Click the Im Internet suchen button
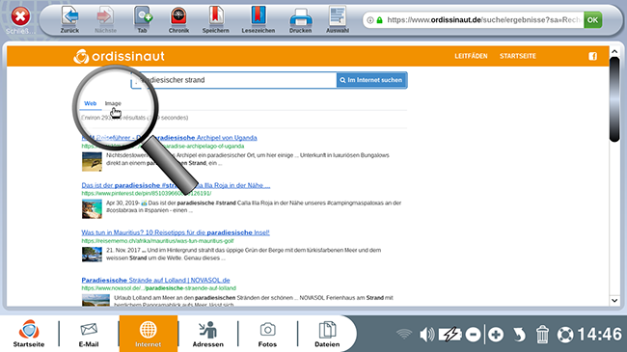This screenshot has width=627, height=352. coord(371,80)
